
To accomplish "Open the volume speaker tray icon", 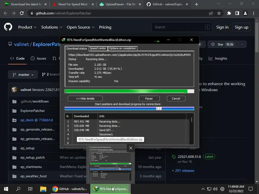I will (215, 189).
